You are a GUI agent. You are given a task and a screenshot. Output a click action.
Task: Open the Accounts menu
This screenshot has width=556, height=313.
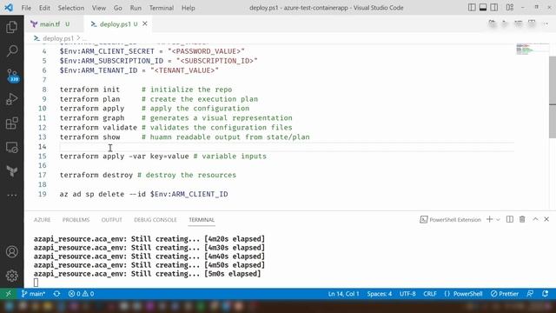(11, 251)
